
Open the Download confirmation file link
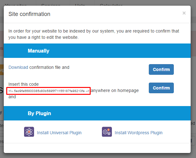[18, 67]
